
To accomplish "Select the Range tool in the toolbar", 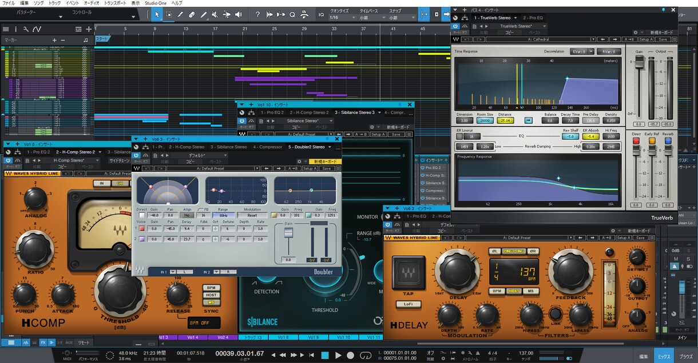I will click(169, 14).
